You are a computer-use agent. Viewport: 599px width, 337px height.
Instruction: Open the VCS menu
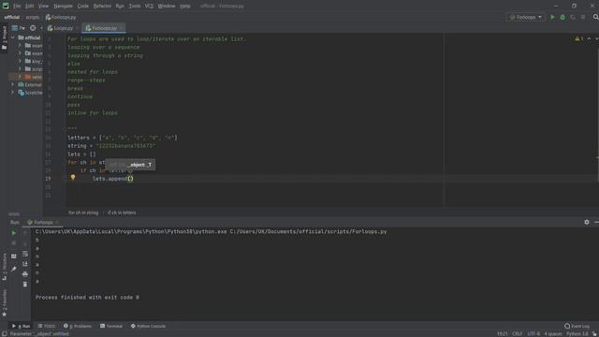tap(149, 7)
